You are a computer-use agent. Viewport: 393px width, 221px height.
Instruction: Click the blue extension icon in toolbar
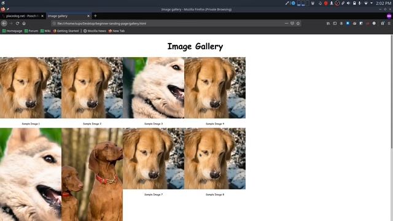point(348,23)
